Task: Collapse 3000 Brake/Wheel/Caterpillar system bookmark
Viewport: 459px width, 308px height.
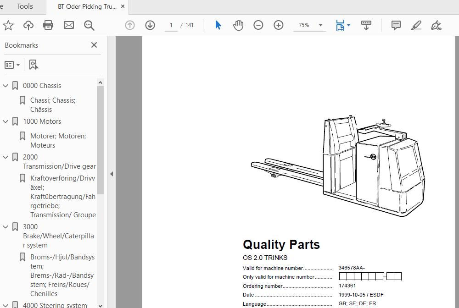Action: (x=5, y=227)
